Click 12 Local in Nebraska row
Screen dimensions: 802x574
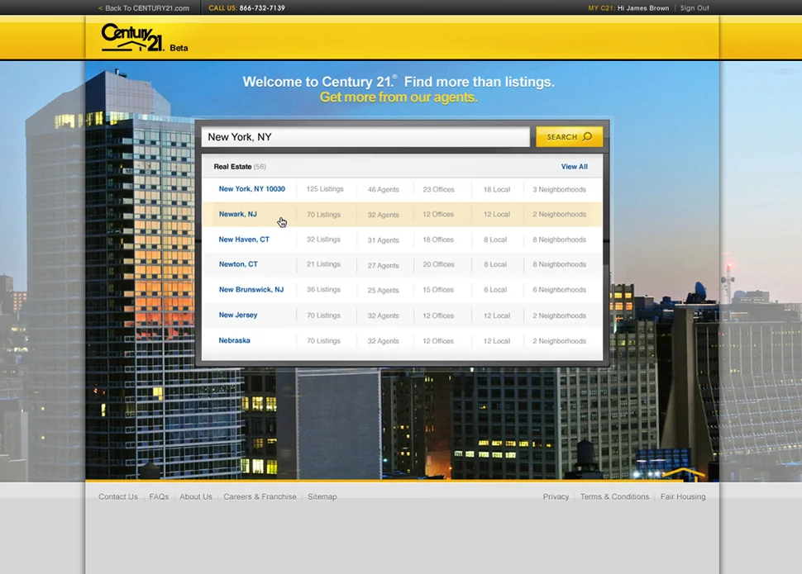pos(497,341)
